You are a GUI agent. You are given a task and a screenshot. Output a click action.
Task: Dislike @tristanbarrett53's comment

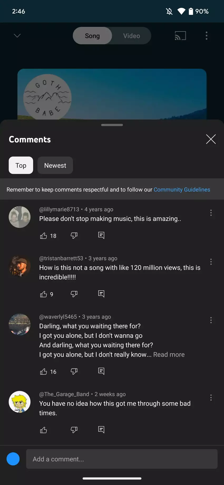tap(74, 294)
